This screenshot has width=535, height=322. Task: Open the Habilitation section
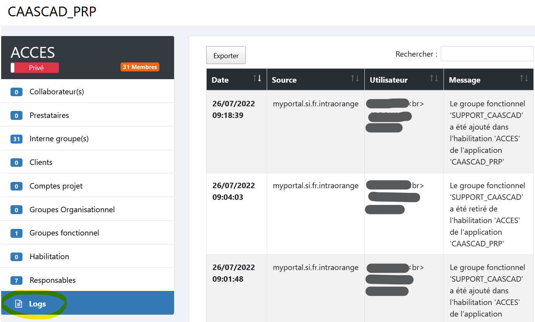88,256
